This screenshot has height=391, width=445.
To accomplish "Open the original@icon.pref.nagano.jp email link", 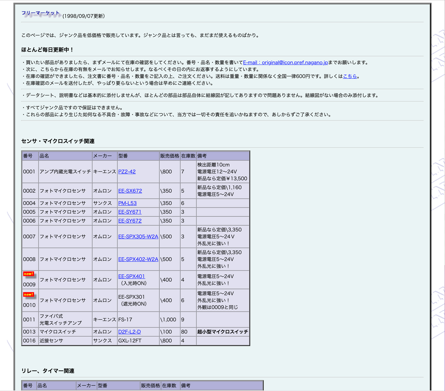I will 285,62.
